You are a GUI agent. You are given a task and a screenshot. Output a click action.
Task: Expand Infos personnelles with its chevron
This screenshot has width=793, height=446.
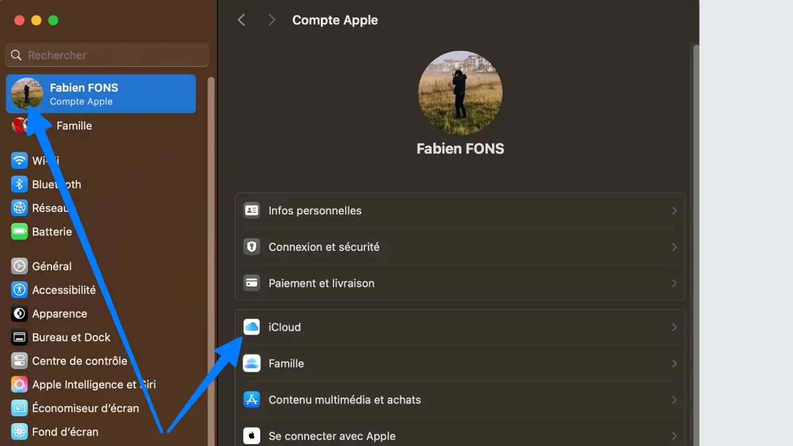click(x=674, y=211)
